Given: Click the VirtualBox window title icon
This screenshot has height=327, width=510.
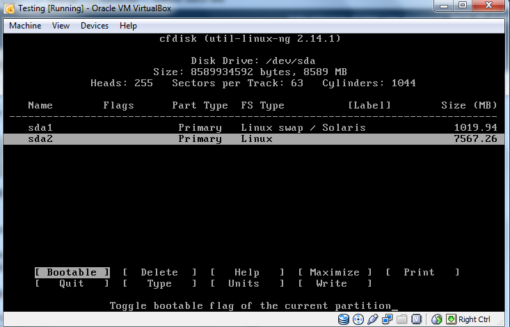Looking at the screenshot, I should tap(10, 8).
